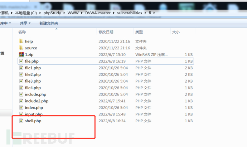Click the 2 KB size of include.php
The width and height of the screenshot is (247, 147).
(189, 94)
